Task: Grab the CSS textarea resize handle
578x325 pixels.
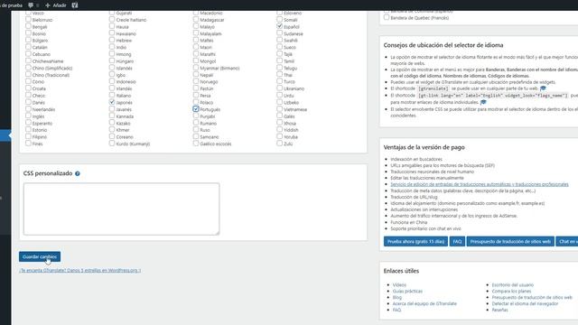Action: coord(217,233)
